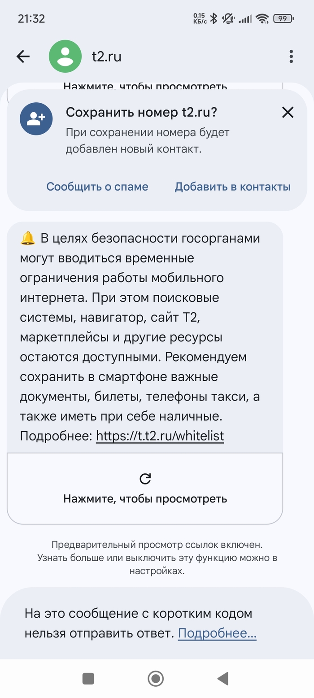This screenshot has width=314, height=698.
Task: Open "Подробнее…" short code link
Action: click(217, 633)
